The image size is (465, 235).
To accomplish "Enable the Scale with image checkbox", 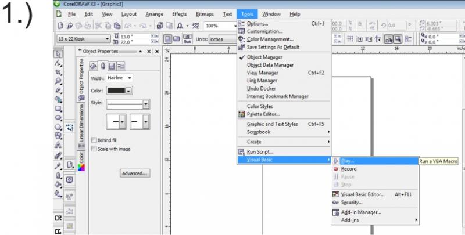I will click(94, 149).
